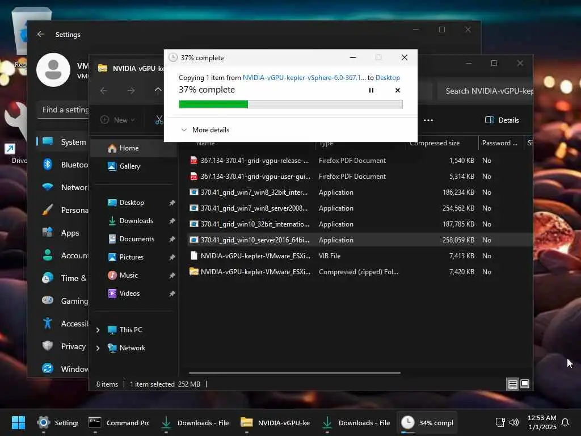Expand the This PC tree node

click(x=98, y=330)
